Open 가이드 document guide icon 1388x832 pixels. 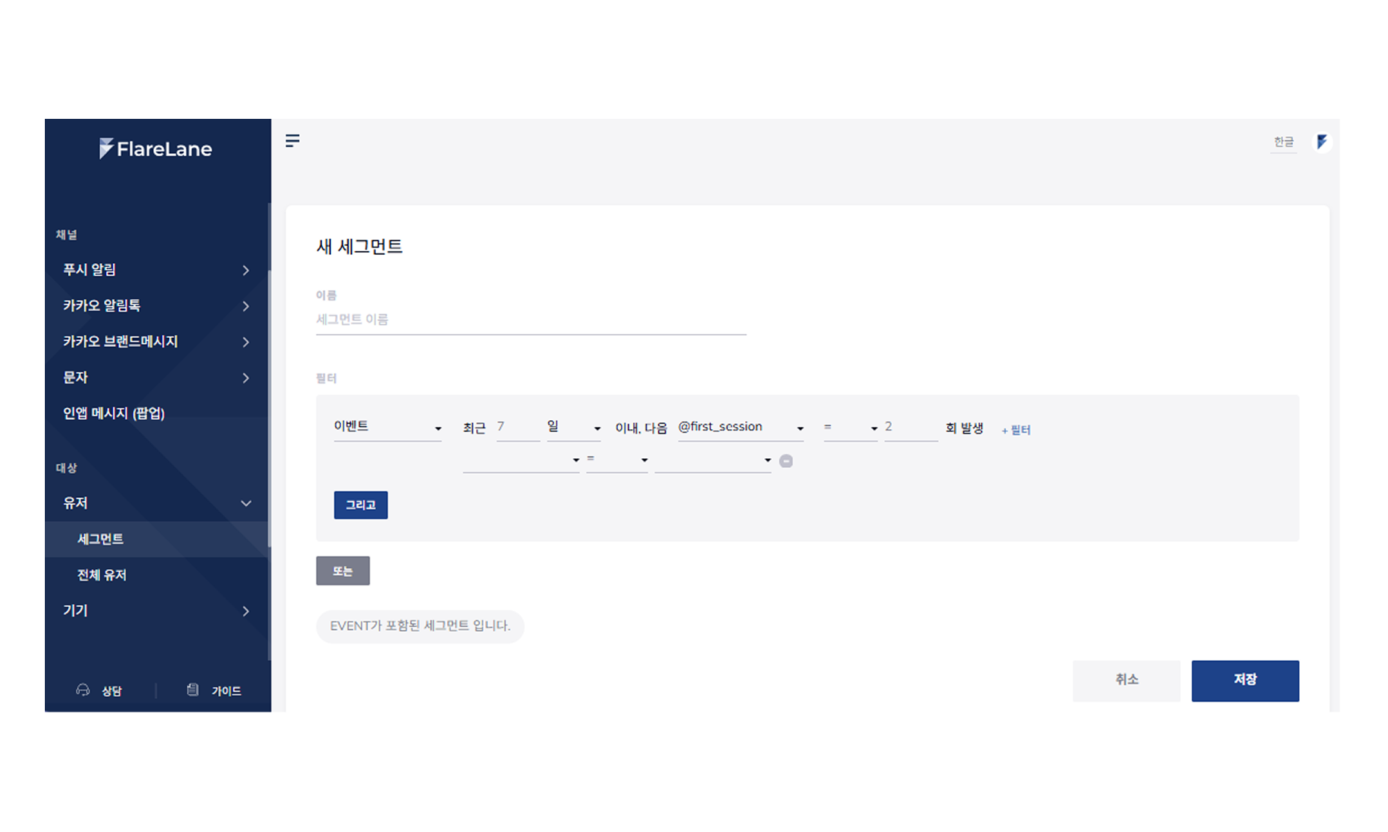(193, 690)
